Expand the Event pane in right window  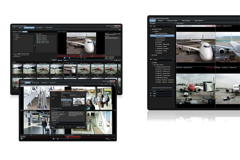[173, 91]
